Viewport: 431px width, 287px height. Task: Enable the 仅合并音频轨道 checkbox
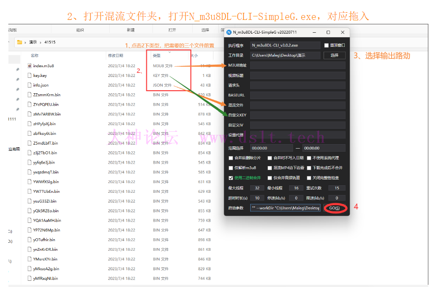tap(270, 178)
